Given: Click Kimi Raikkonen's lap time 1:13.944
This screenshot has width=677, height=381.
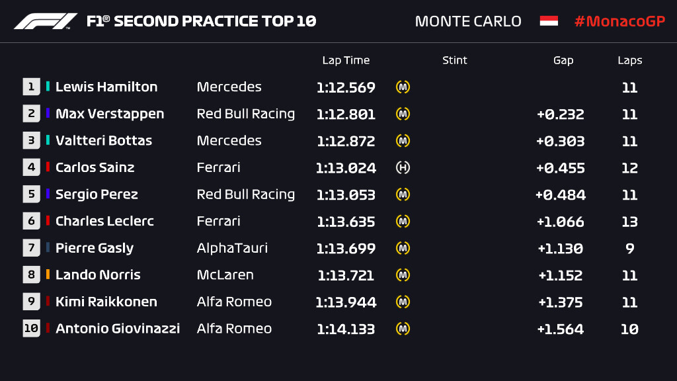Looking at the screenshot, I should tap(346, 302).
